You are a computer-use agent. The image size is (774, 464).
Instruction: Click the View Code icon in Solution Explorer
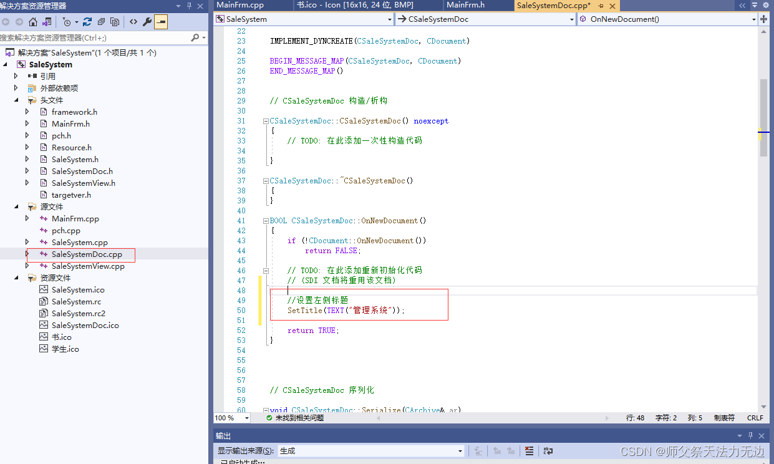pos(133,22)
